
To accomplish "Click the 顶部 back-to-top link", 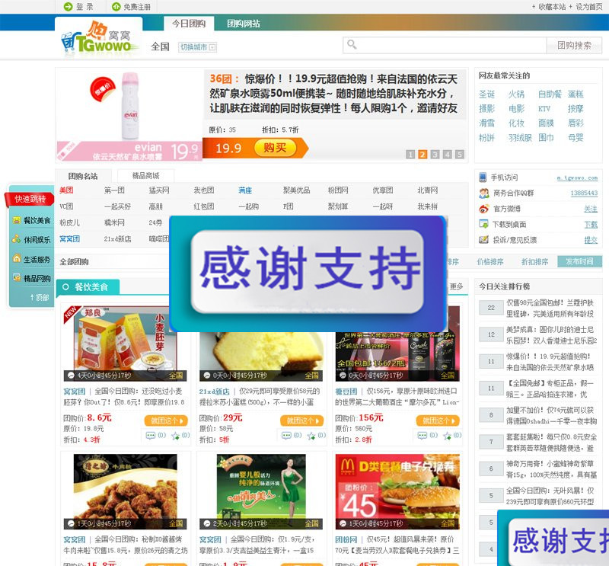I will click(40, 298).
